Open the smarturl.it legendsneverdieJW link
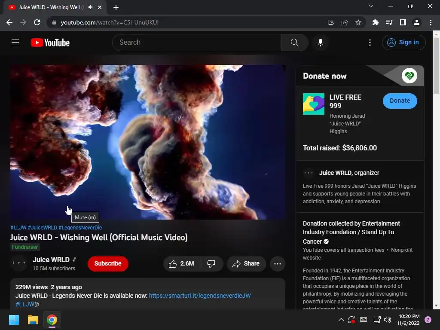This screenshot has height=330, width=440. (x=200, y=296)
